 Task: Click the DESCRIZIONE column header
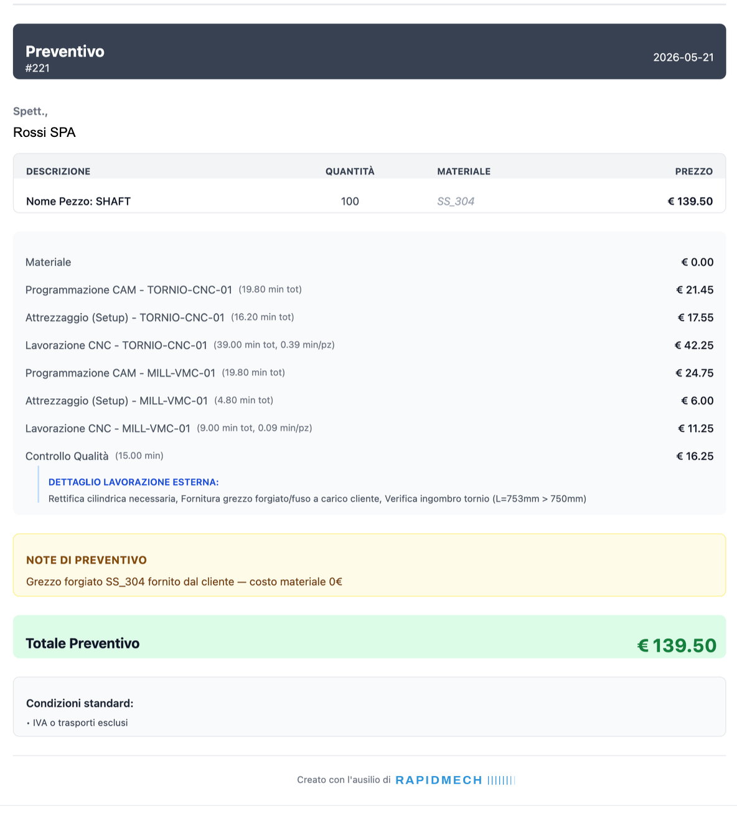pyautogui.click(x=59, y=171)
